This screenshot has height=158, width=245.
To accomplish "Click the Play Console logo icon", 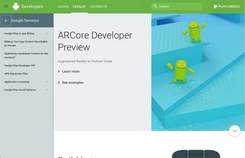I will tap(215, 6).
